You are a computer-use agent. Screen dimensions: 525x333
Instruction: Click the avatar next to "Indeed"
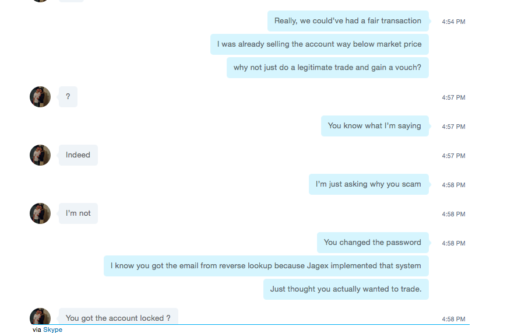40,155
